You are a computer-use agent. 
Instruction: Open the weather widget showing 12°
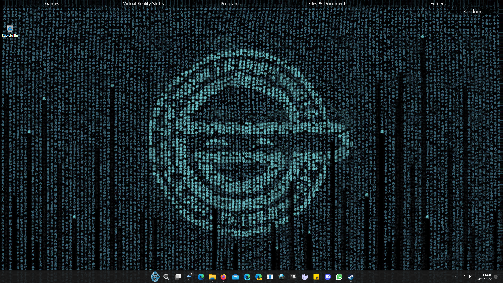coord(189,277)
